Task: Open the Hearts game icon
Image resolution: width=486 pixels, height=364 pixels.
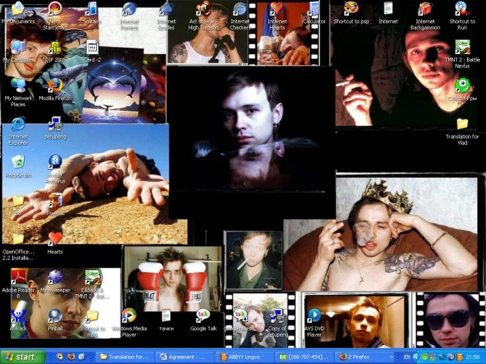Action: (x=55, y=239)
